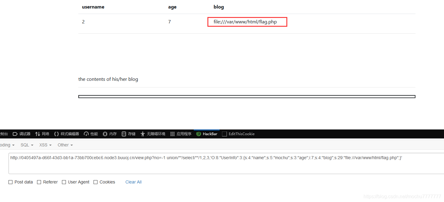Open the Style Editor braces icon

point(56,134)
